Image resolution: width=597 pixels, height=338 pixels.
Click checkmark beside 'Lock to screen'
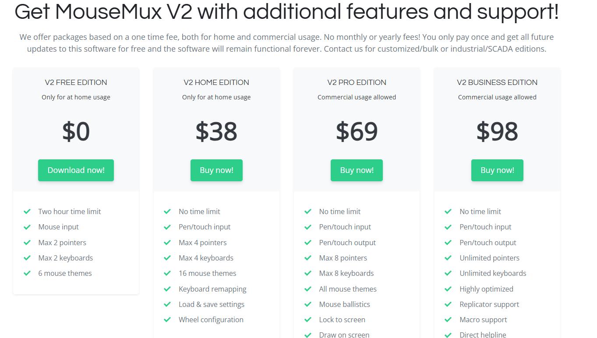coord(307,320)
